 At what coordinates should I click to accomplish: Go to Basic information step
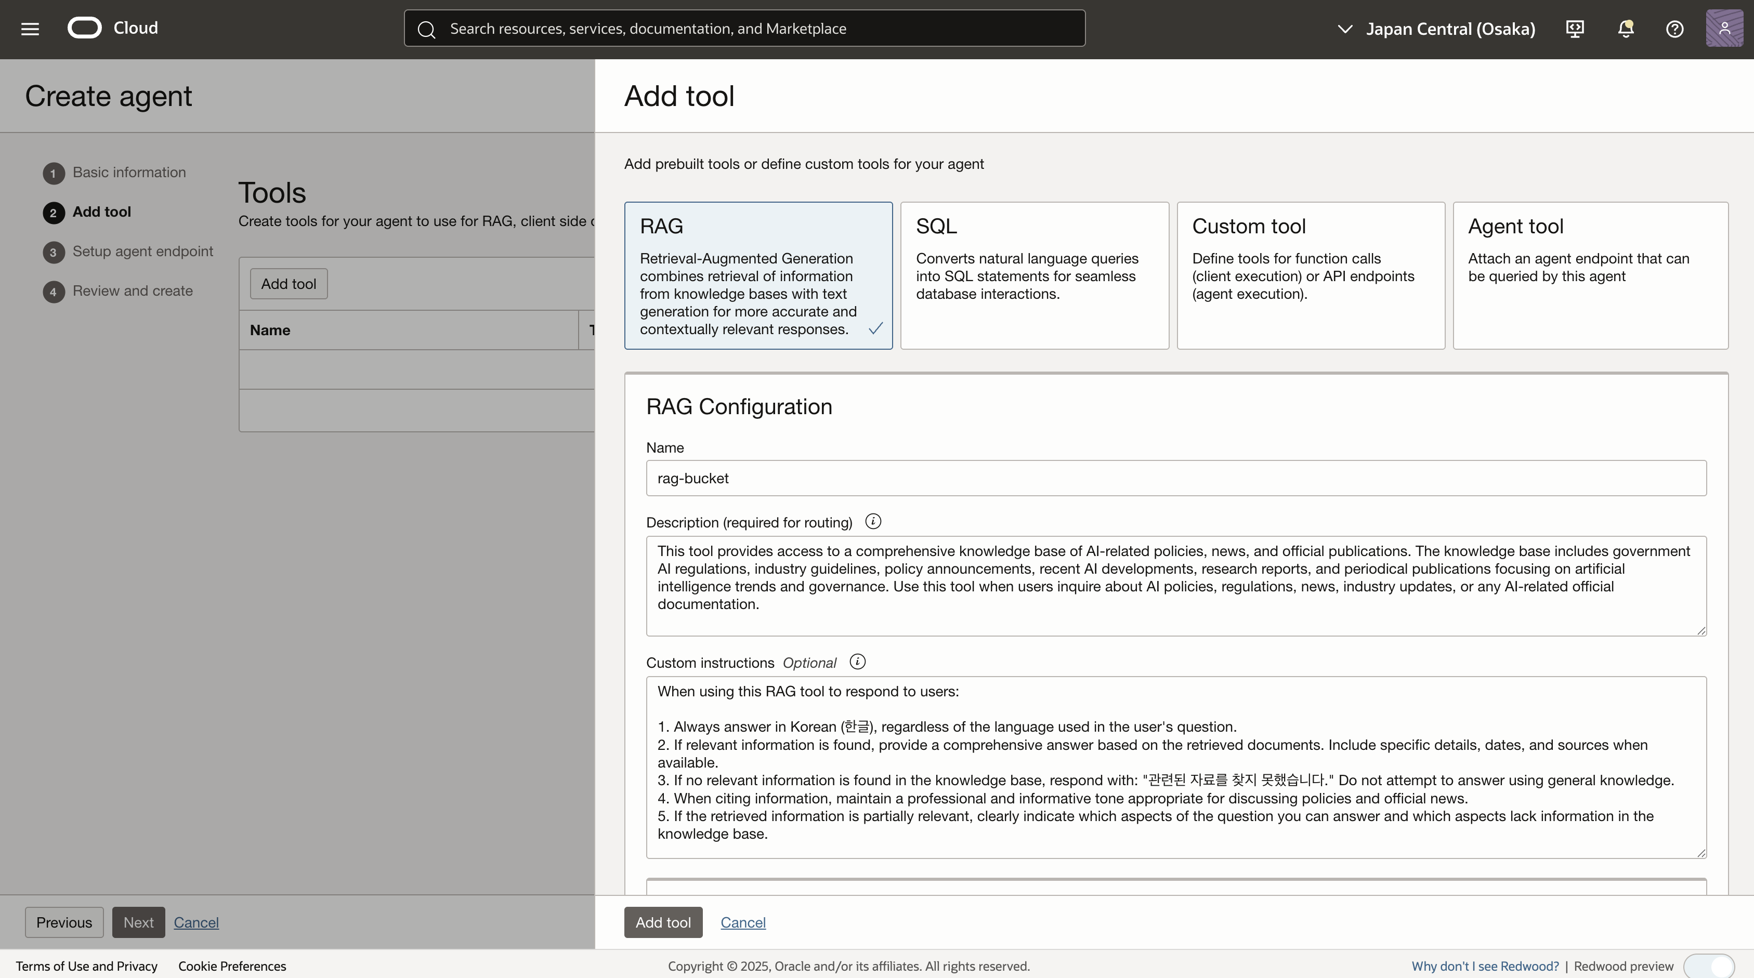coord(129,172)
